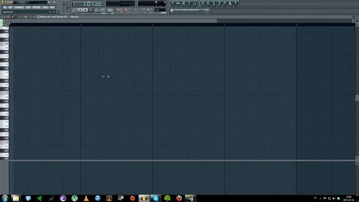Click the online news panel text
Viewport: 359px width, 202px height.
187,10
